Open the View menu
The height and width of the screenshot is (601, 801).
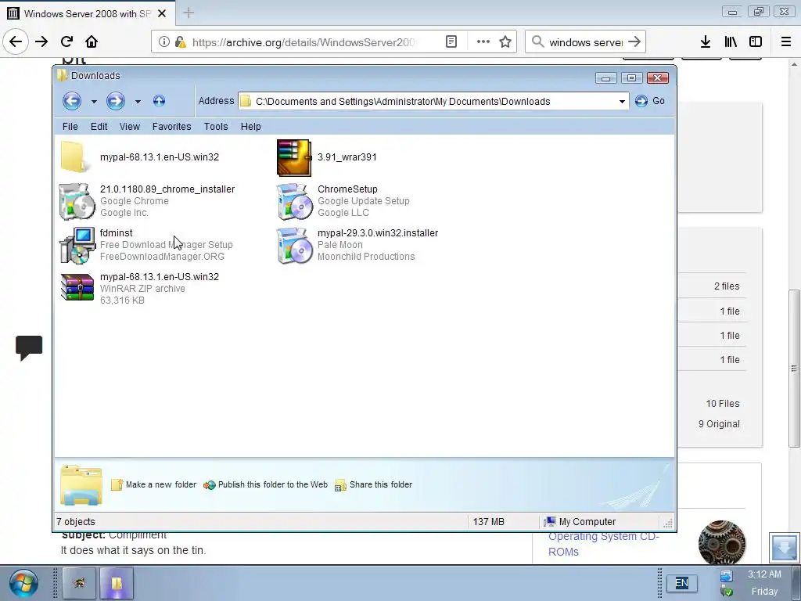coord(130,127)
